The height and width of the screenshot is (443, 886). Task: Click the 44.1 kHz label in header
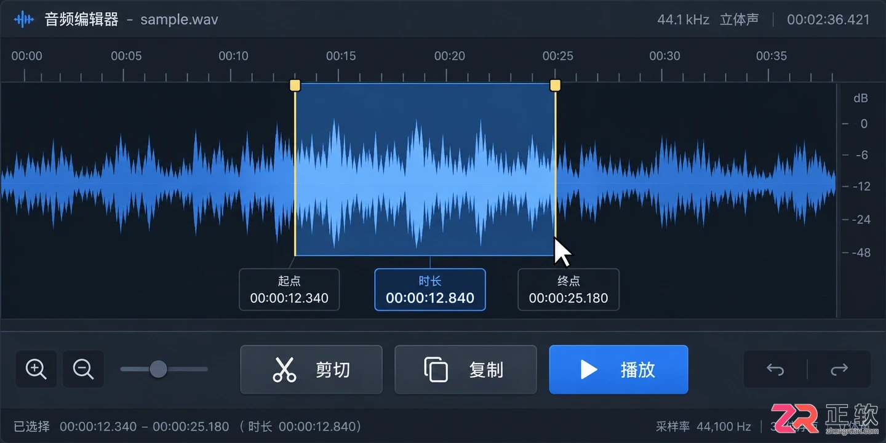point(683,20)
